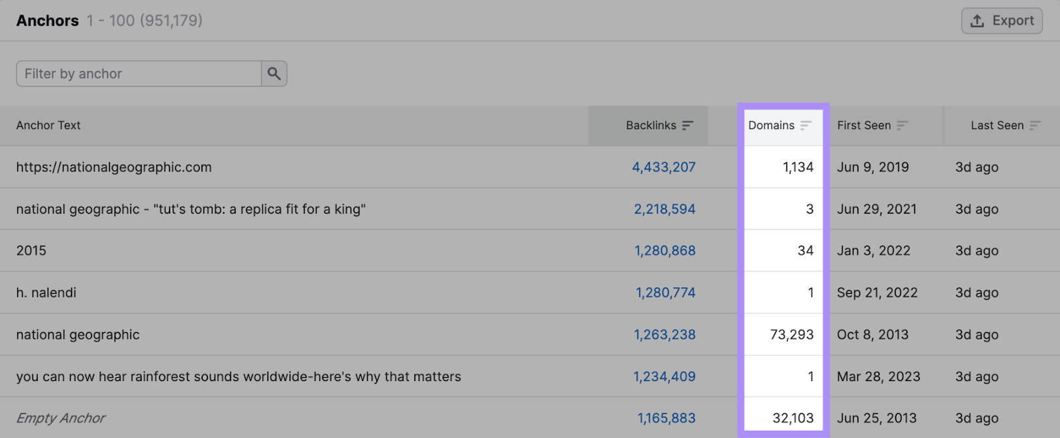This screenshot has height=438, width=1060.
Task: Click the Domains column header
Action: click(x=771, y=125)
